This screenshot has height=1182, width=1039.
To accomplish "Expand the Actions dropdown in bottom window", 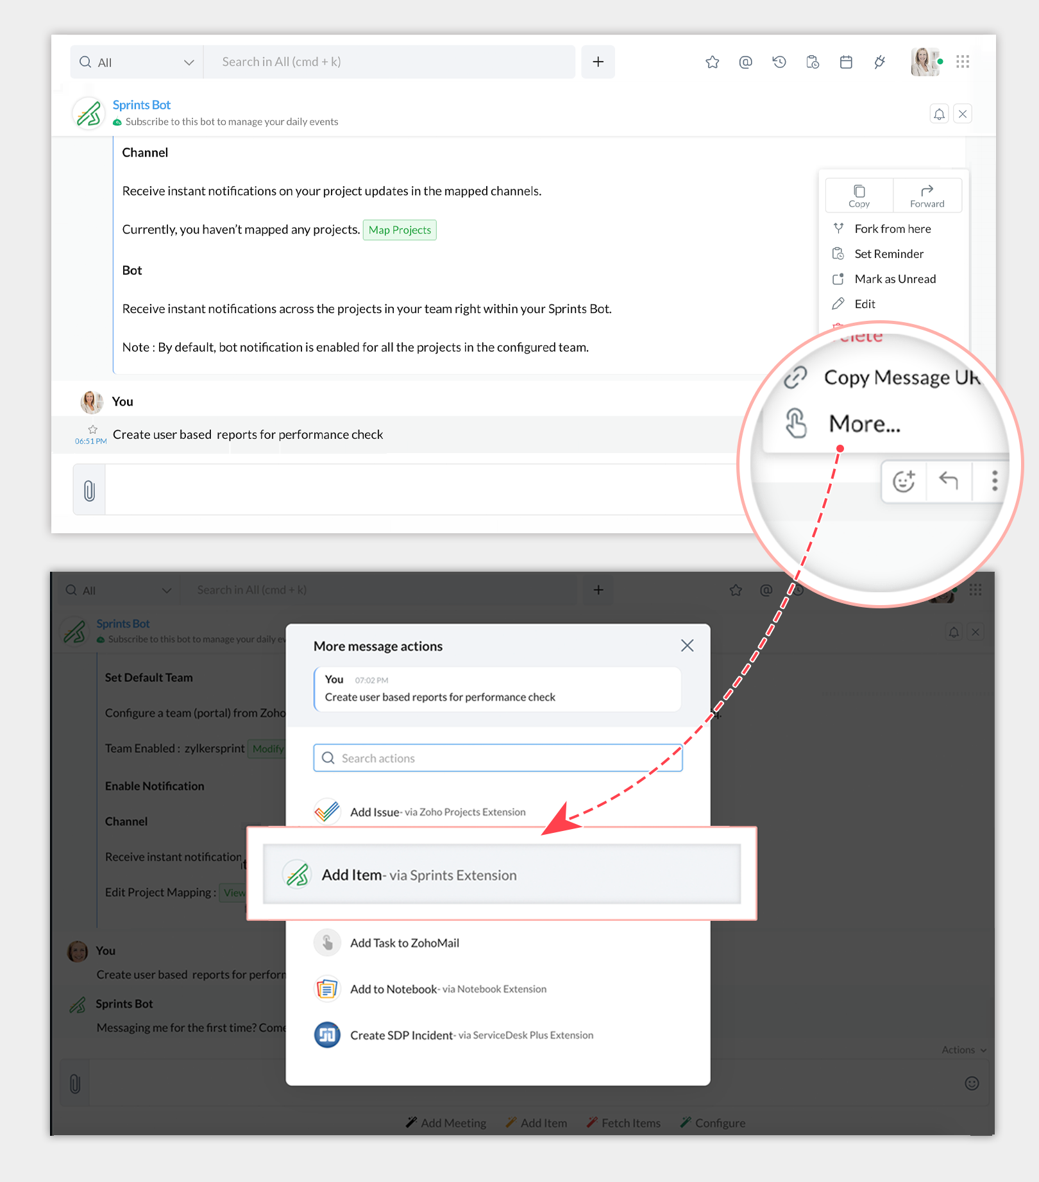I will (964, 1050).
